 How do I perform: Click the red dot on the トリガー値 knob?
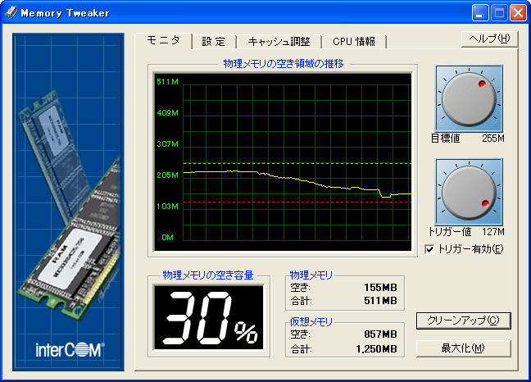tap(485, 203)
